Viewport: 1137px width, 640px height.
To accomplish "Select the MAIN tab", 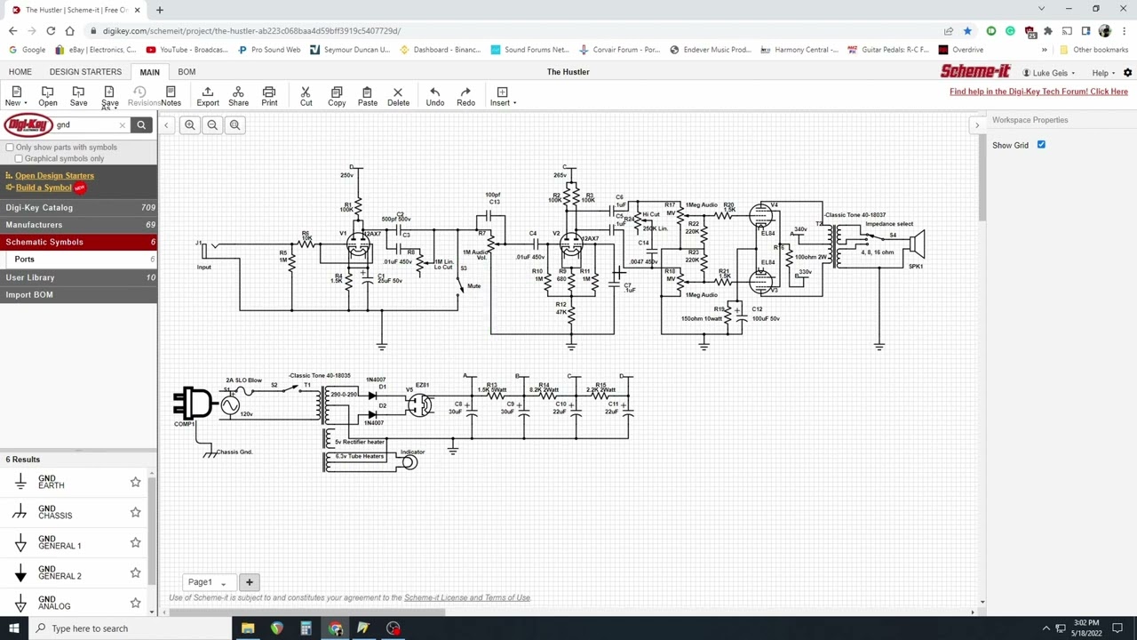I will click(x=149, y=72).
